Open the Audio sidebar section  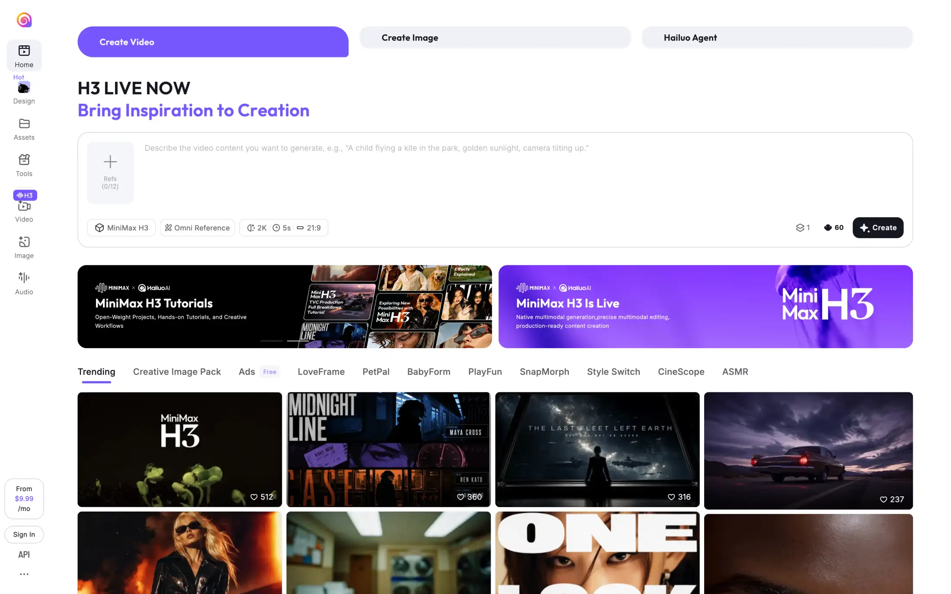pyautogui.click(x=24, y=284)
